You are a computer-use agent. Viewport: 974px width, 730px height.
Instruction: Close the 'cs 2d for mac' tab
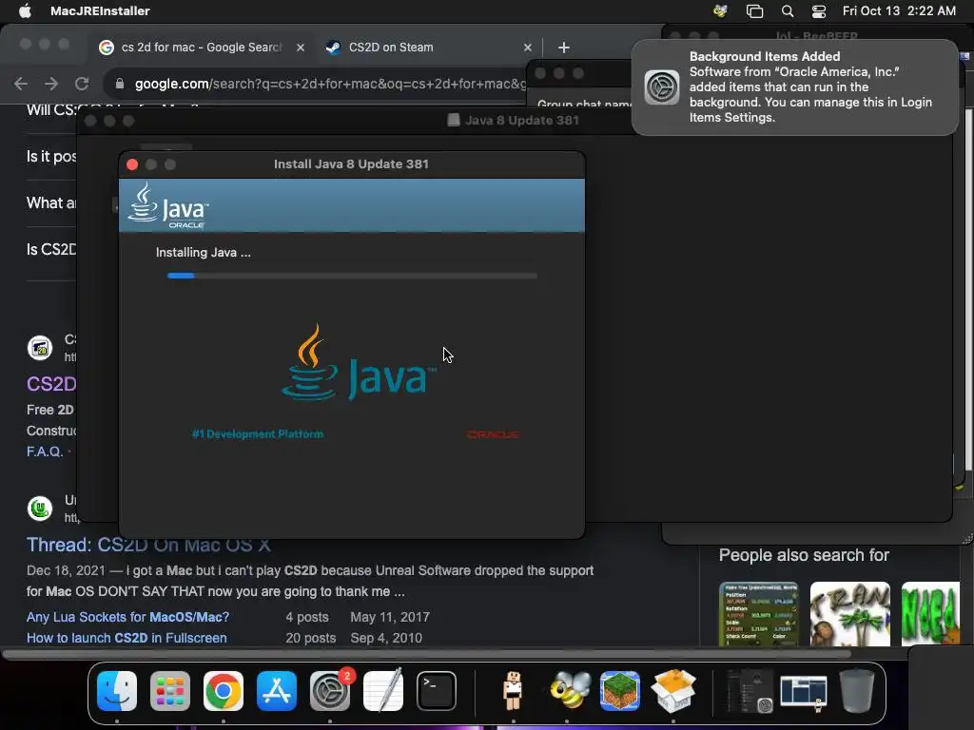coord(301,48)
